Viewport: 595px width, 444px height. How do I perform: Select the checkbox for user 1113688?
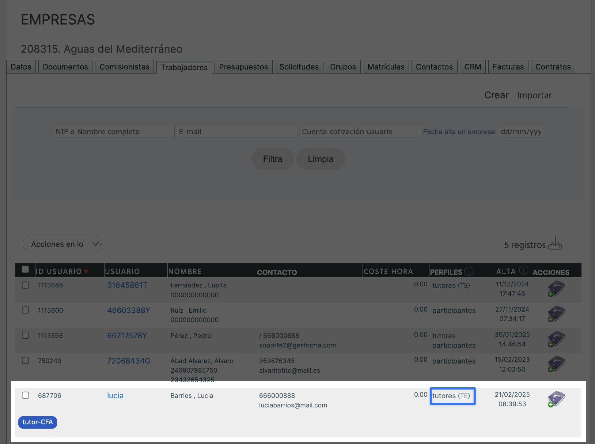26,285
